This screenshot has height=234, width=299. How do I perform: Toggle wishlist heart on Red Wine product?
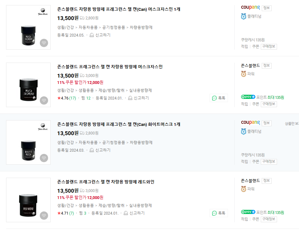[x=44, y=216]
